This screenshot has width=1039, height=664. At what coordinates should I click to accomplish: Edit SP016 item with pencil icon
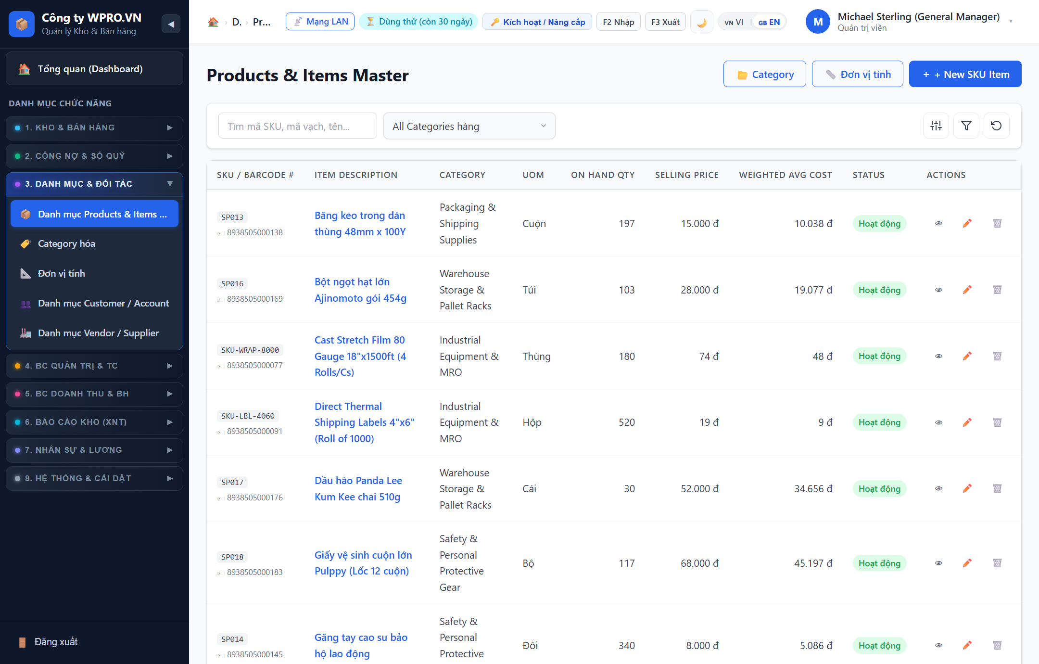point(967,290)
